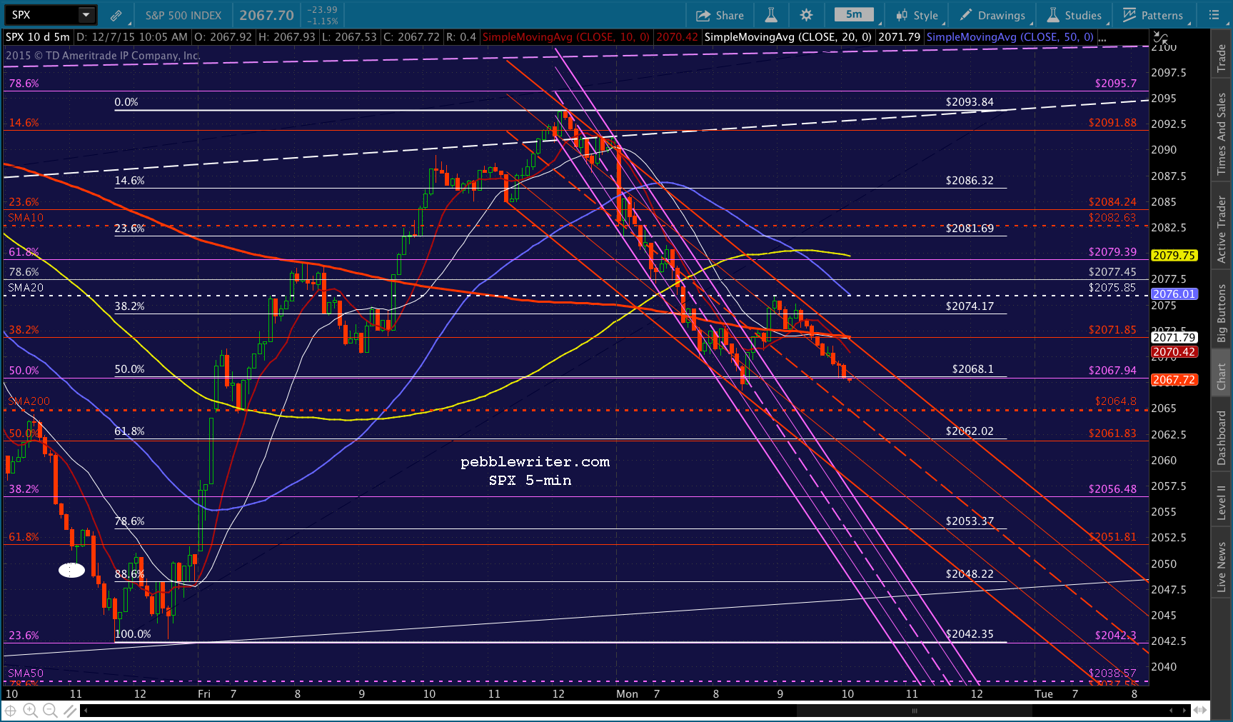
Task: Click the SMA200 line label
Action: (x=29, y=401)
